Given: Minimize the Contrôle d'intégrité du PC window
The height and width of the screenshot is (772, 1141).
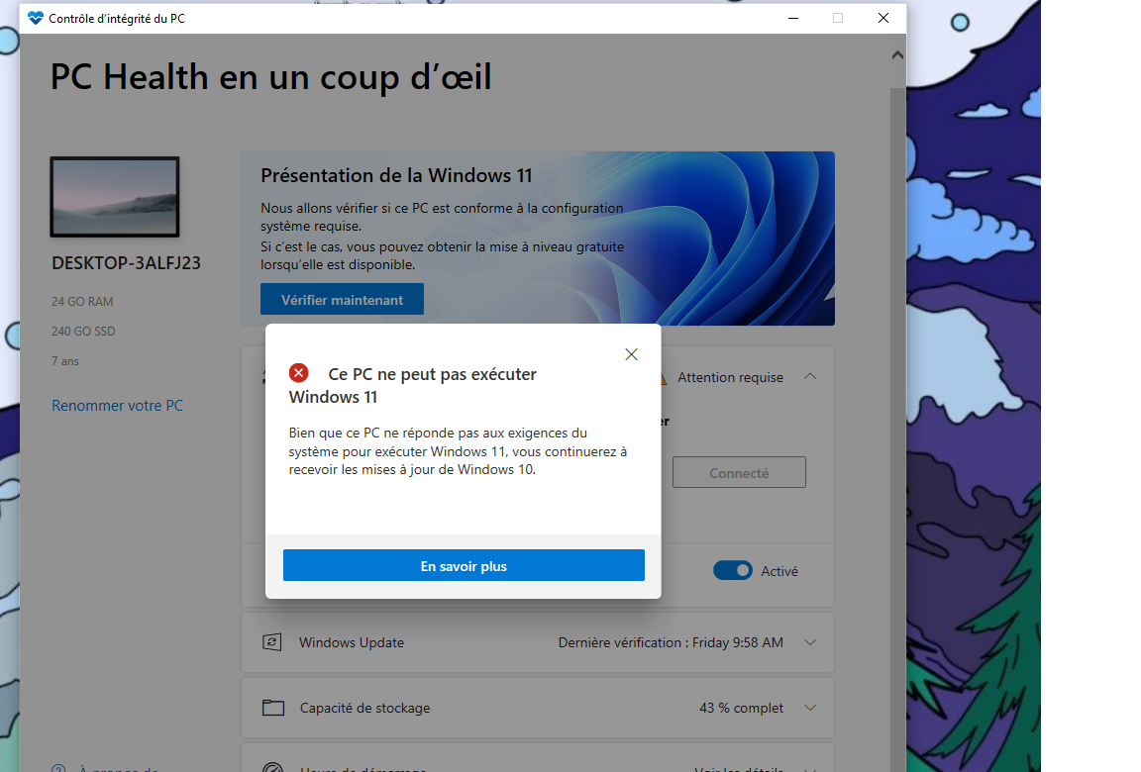Looking at the screenshot, I should (793, 18).
